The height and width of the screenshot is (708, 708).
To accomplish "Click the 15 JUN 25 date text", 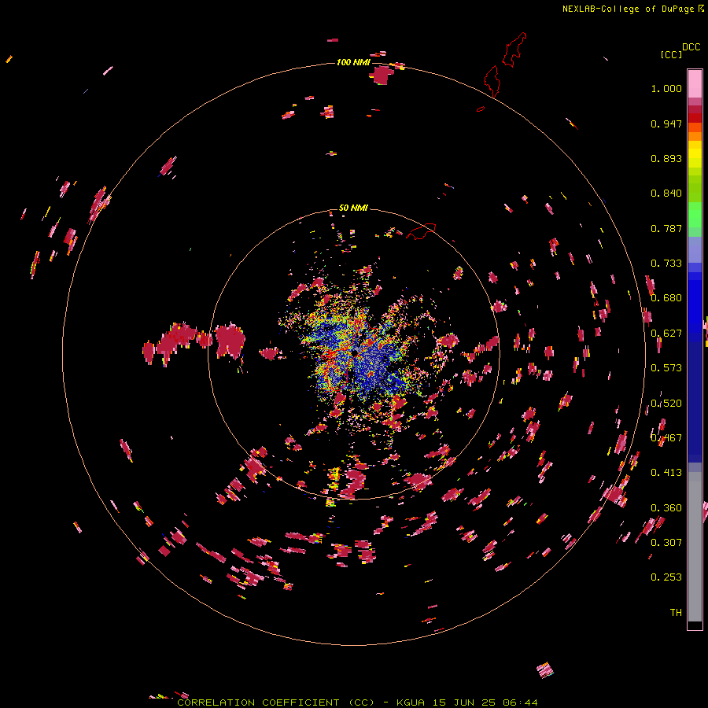I will [x=465, y=702].
